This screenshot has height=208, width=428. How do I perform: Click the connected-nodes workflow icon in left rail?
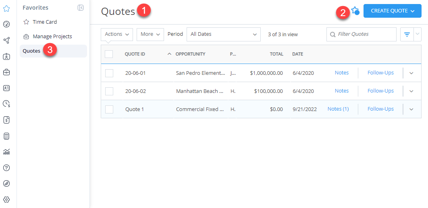(6, 41)
